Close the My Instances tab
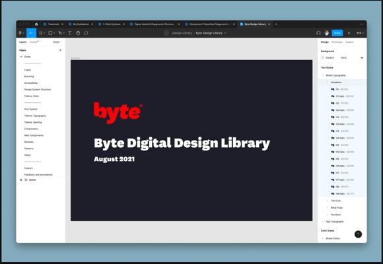The height and width of the screenshot is (264, 383). point(92,24)
